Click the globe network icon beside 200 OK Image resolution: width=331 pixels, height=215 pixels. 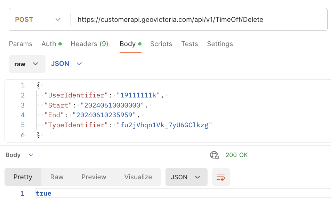pyautogui.click(x=215, y=155)
